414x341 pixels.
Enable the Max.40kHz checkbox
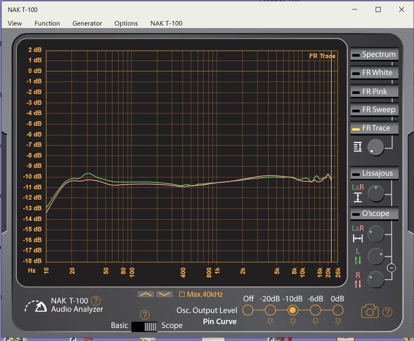[182, 294]
